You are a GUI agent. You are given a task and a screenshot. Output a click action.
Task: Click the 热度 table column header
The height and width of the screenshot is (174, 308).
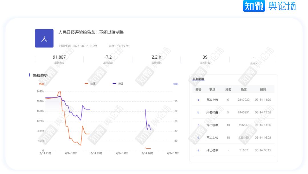[x=244, y=90]
